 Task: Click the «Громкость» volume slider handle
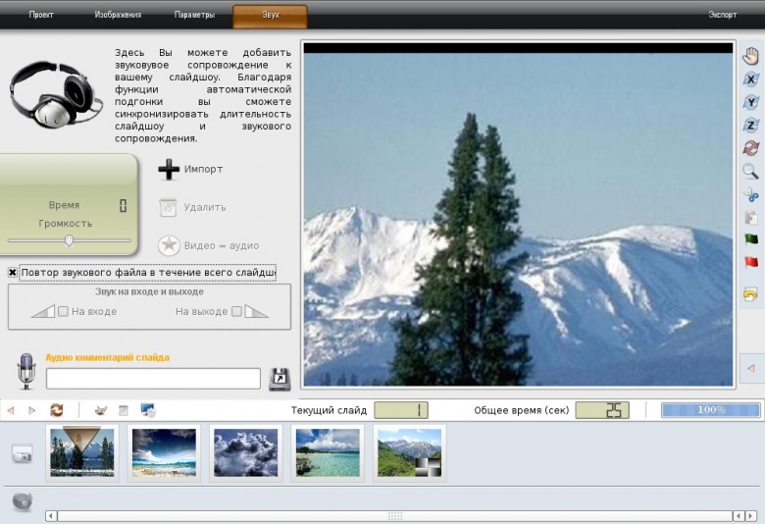coord(70,240)
